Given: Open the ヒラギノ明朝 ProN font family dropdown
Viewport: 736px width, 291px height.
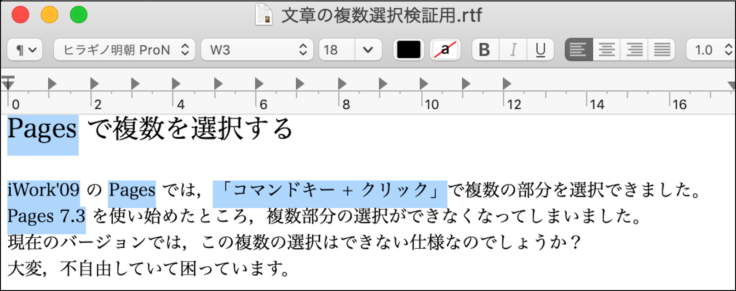Looking at the screenshot, I should click(x=124, y=50).
